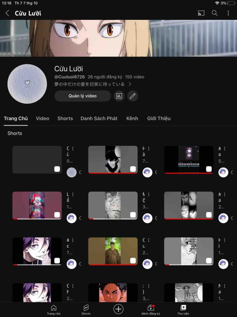Viewport: 237px width, 317px height.
Task: Tap the pencil edit channel icon
Action: (133, 96)
